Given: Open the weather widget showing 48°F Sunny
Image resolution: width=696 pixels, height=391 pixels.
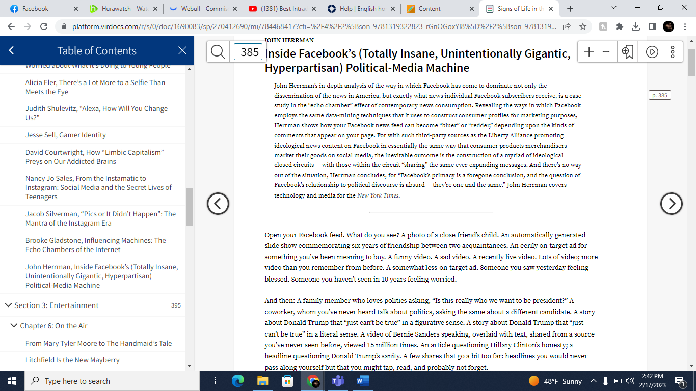Looking at the screenshot, I should [x=555, y=381].
